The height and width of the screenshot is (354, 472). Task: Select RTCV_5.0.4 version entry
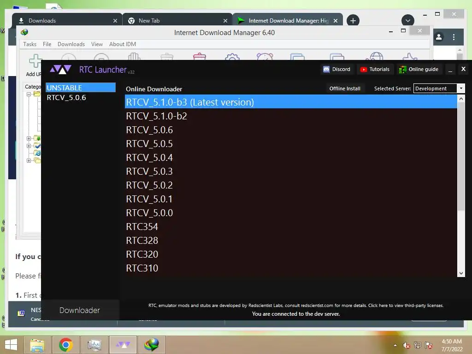pyautogui.click(x=291, y=158)
